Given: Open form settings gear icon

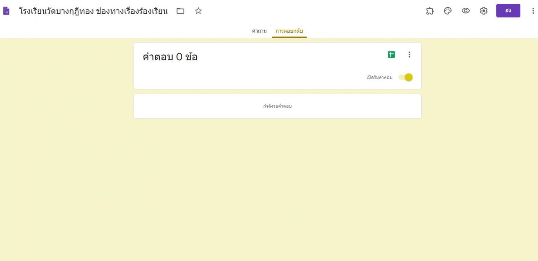Looking at the screenshot, I should (x=484, y=11).
